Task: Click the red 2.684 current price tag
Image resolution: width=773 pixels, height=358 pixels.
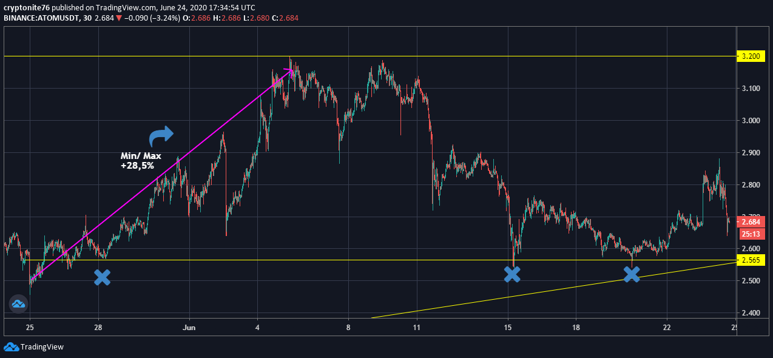Action: click(x=751, y=221)
